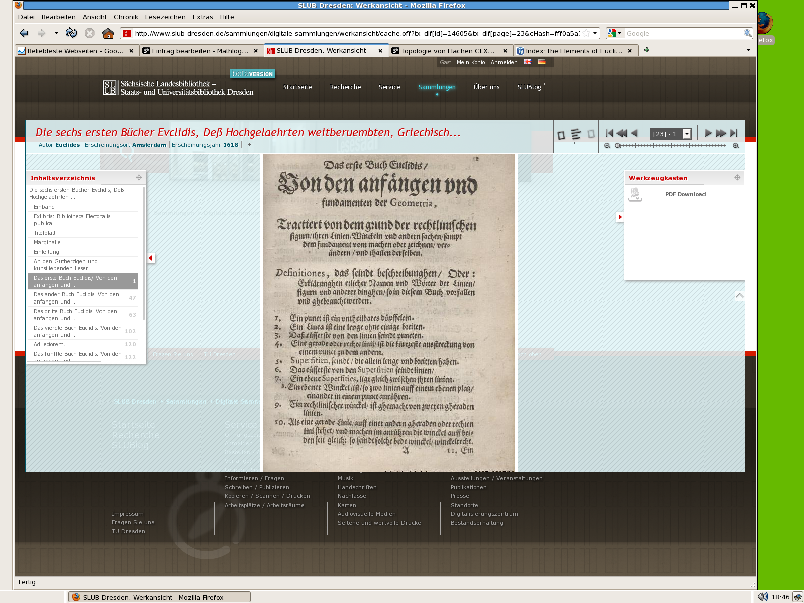Toggle the TEXT fulltext view
Screen dimensions: 804x603
click(x=576, y=135)
